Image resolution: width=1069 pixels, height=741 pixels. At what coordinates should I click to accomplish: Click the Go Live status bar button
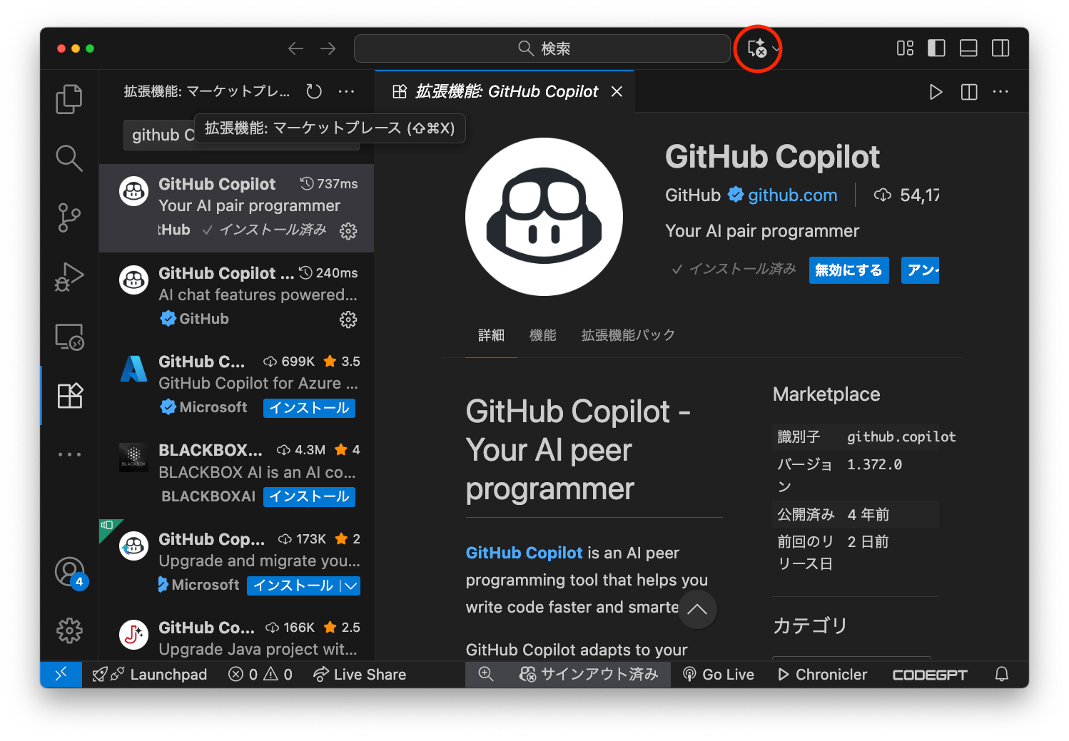click(719, 674)
